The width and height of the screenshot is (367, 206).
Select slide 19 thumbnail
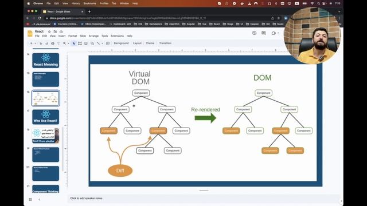(46, 154)
